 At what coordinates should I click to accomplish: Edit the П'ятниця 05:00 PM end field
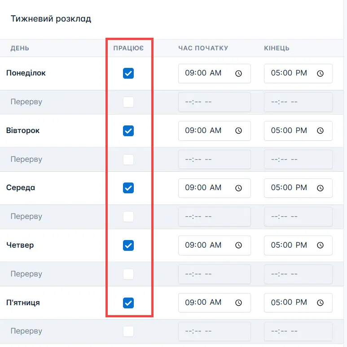tap(298, 303)
